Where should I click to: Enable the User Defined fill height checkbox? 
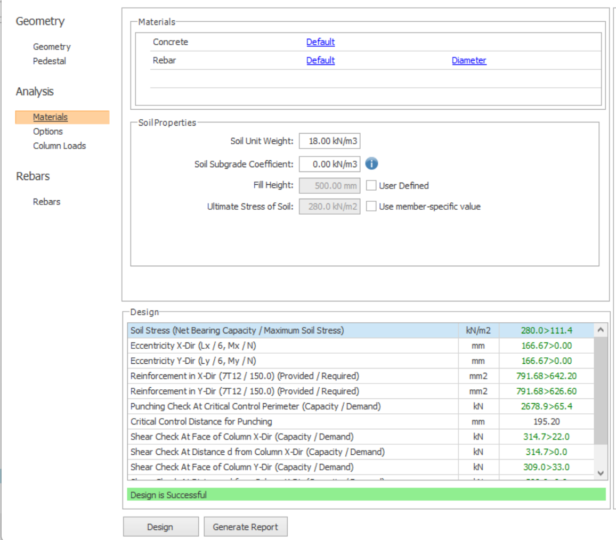point(371,186)
